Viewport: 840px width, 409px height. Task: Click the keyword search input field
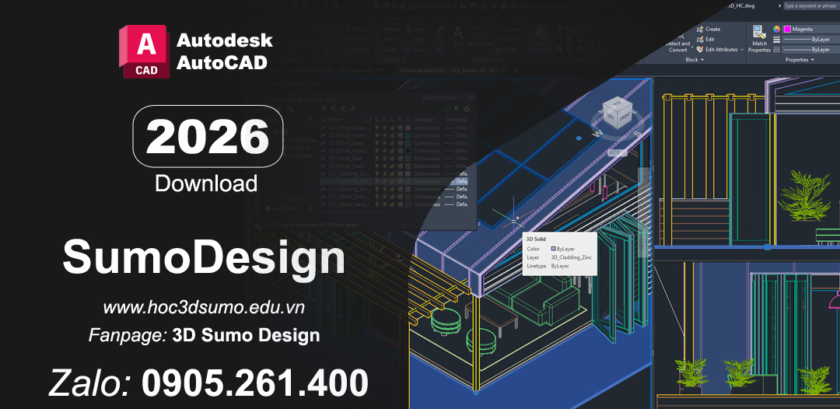[x=809, y=5]
